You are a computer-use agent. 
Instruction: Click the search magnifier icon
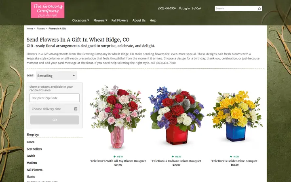[x=259, y=8]
